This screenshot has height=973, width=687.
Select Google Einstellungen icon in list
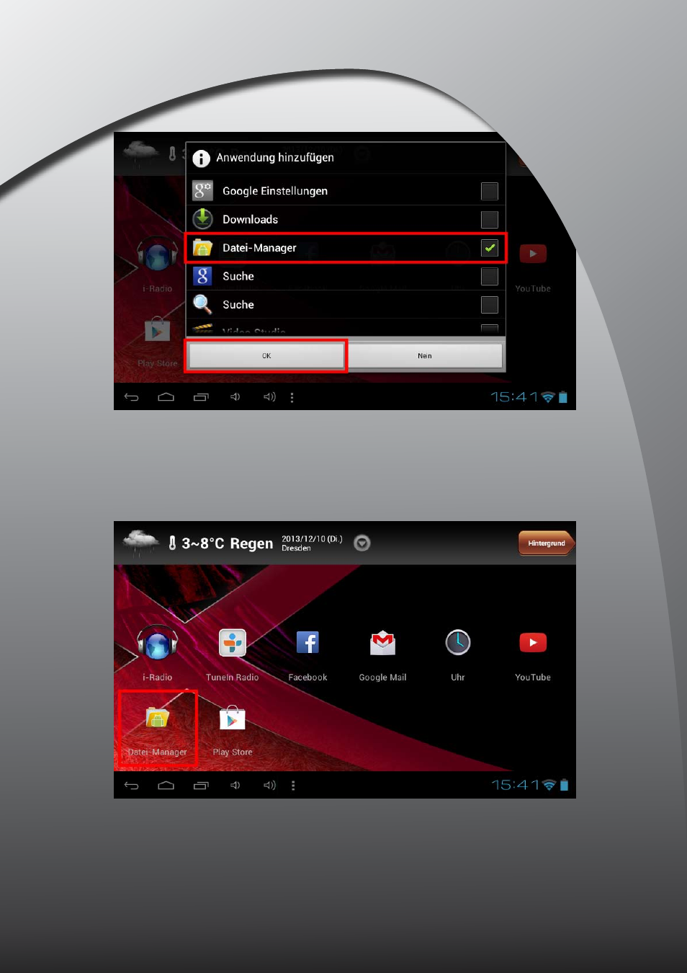[203, 190]
